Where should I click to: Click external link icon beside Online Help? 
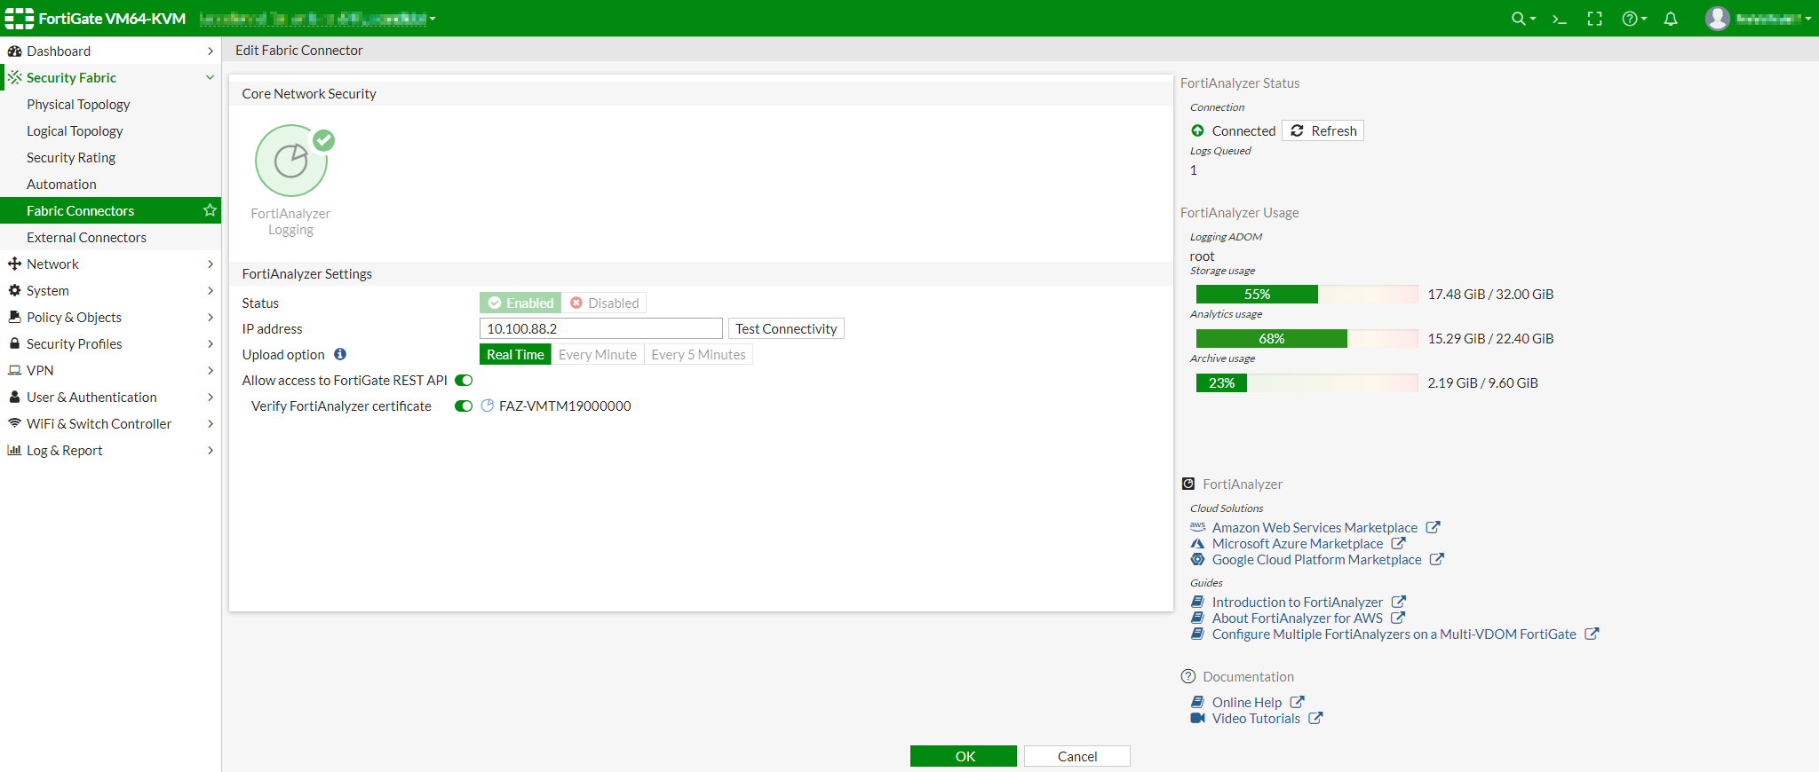[x=1297, y=702]
